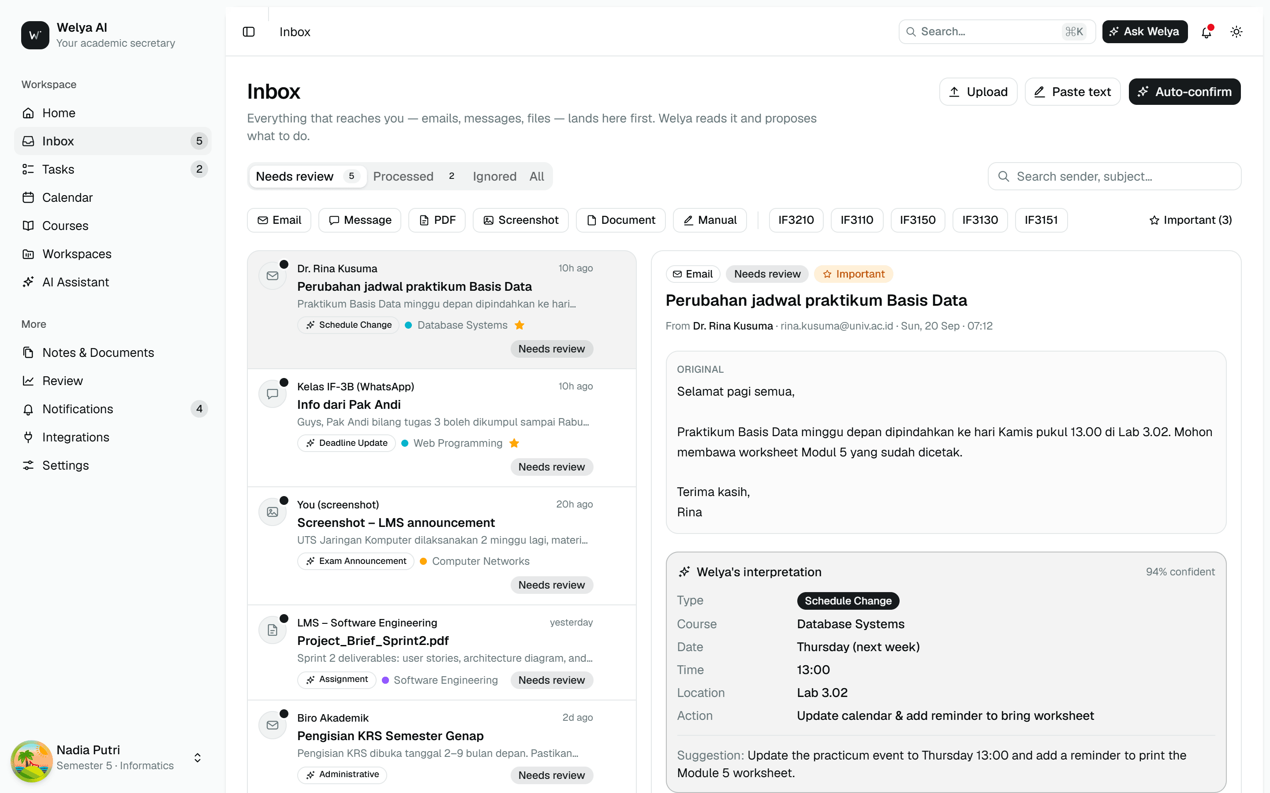
Task: Open Ask Welya
Action: [1145, 31]
